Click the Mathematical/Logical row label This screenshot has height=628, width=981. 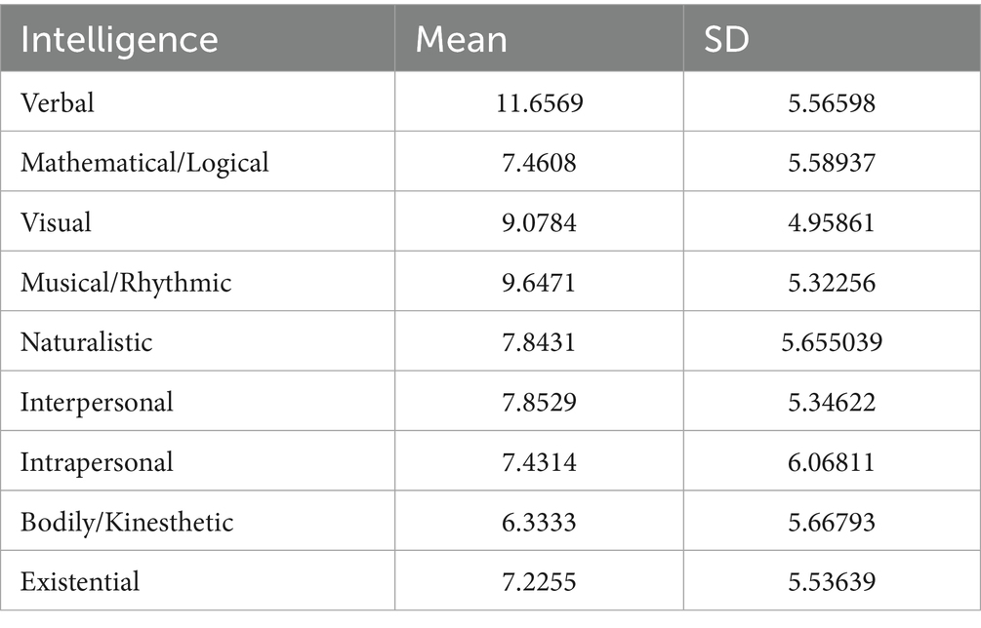144,163
